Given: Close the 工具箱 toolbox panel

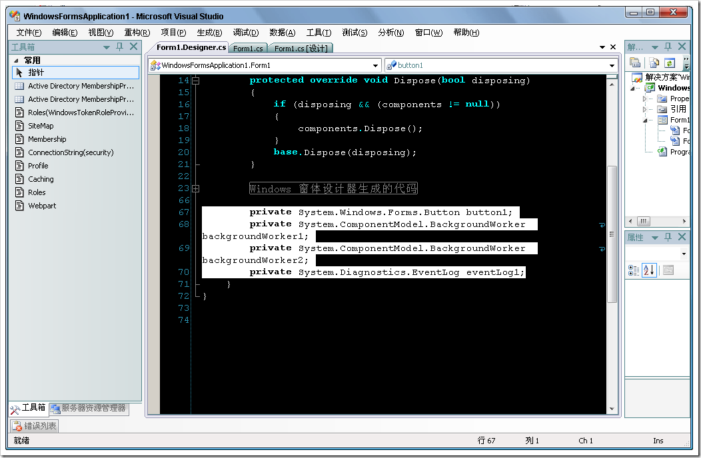Looking at the screenshot, I should [x=133, y=47].
